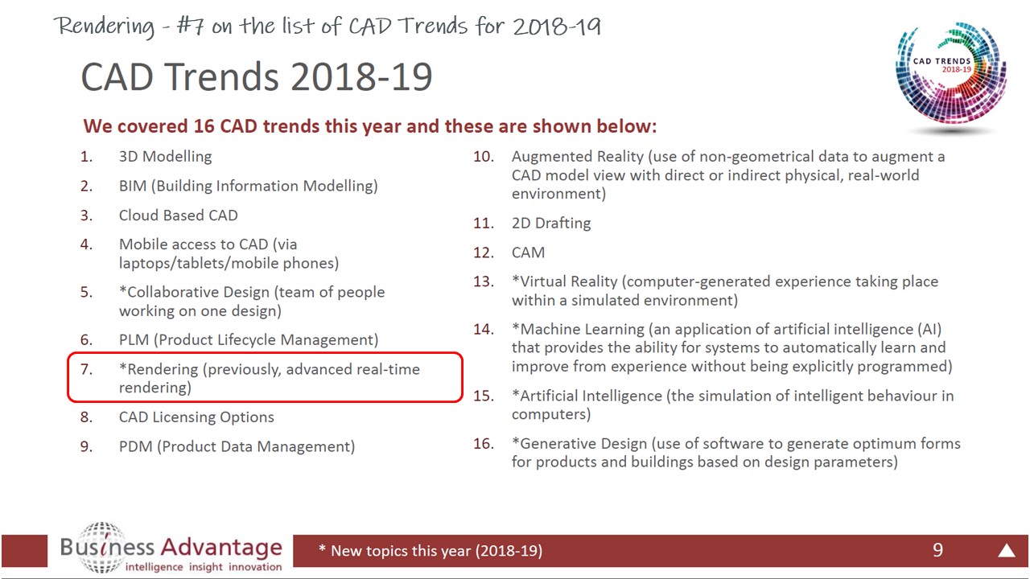The width and height of the screenshot is (1030, 579).
Task: Select the '*Virtual Reality' list item
Action: pos(725,291)
